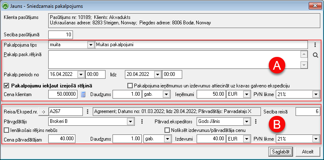Viewport: 324px width, 160px height.
Task: Click the Cena pārvadātājam 40.000 field
Action: point(62,139)
